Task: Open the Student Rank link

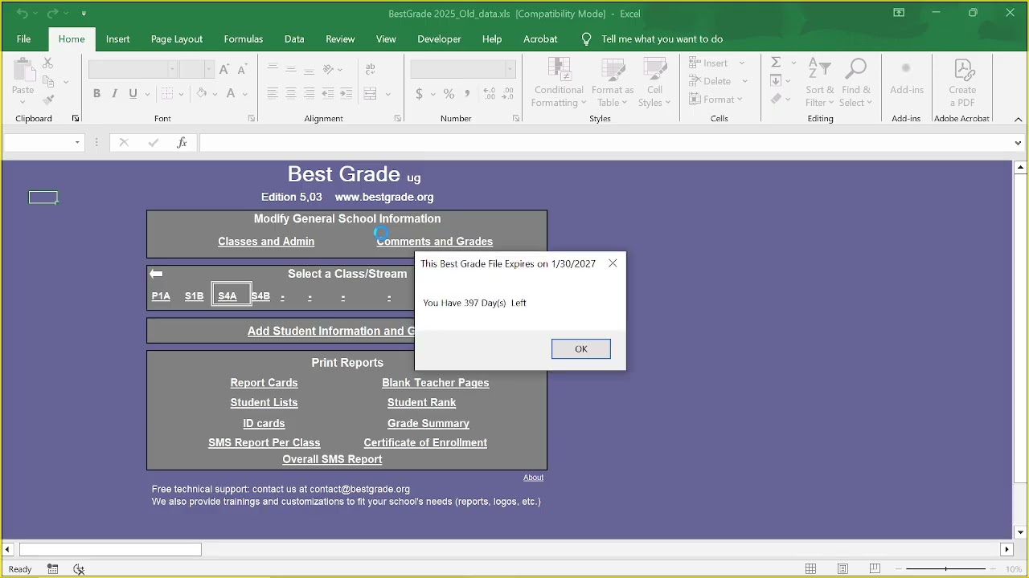Action: (421, 403)
